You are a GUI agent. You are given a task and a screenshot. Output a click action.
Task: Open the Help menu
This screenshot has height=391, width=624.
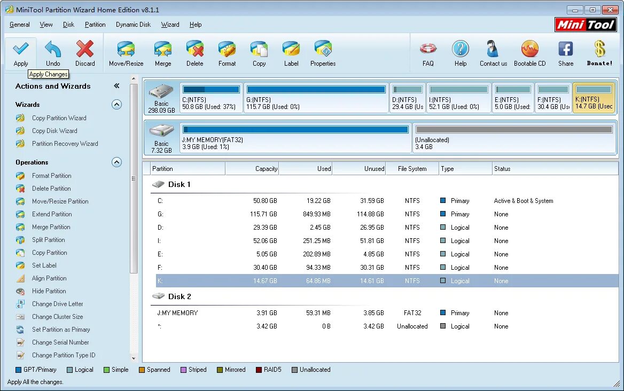click(x=196, y=25)
